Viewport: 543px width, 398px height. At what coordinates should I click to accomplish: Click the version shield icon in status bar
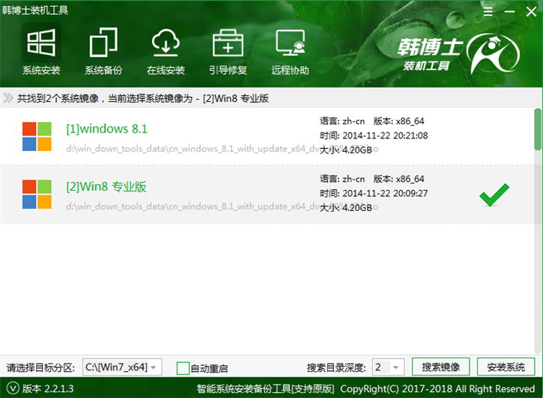coord(12,388)
